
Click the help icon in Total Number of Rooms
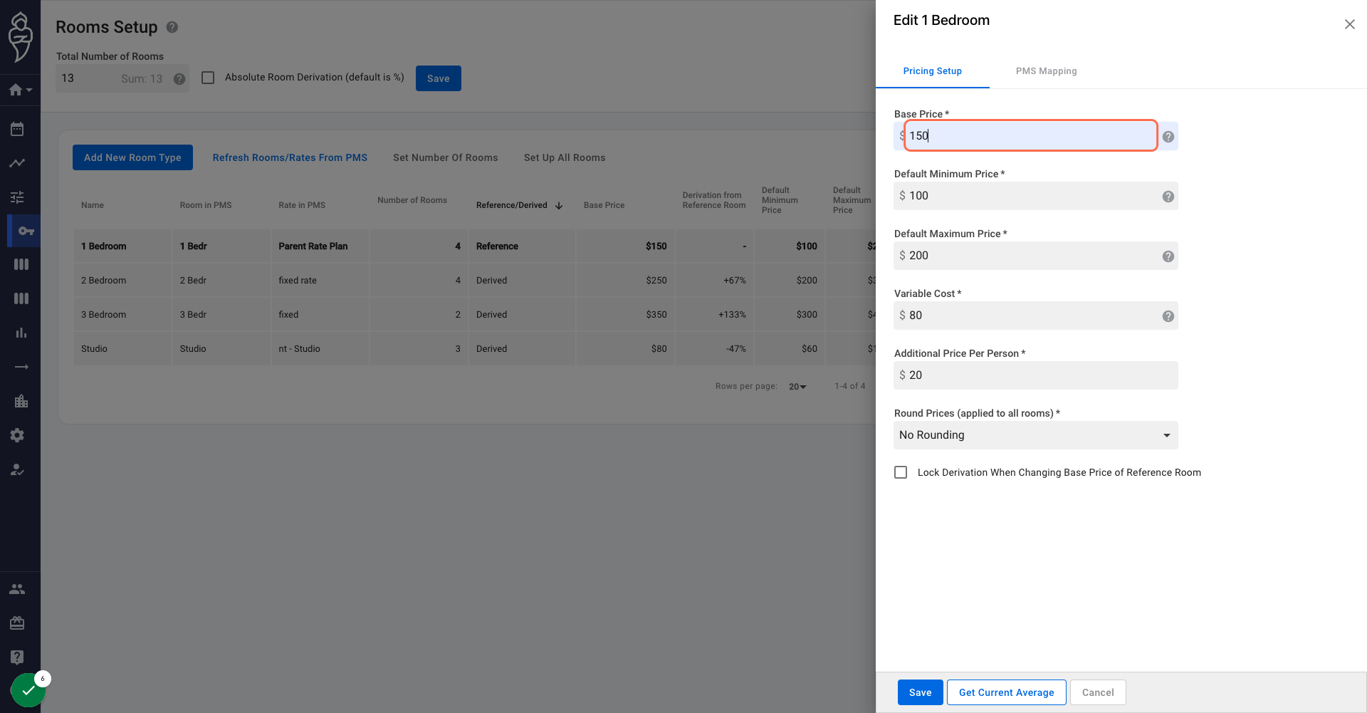coord(179,79)
